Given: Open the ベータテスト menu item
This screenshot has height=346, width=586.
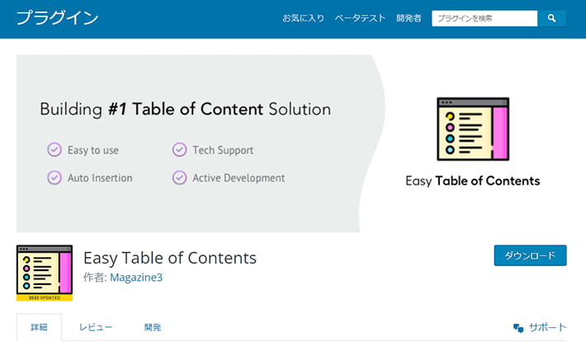Looking at the screenshot, I should pos(360,18).
